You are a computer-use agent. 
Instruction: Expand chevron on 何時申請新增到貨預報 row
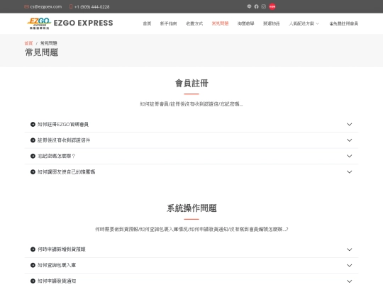[349, 249]
